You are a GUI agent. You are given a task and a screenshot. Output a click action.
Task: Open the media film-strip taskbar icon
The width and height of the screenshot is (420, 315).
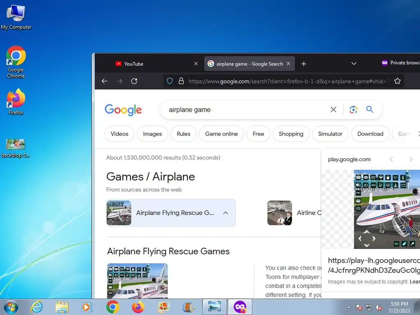[189, 307]
